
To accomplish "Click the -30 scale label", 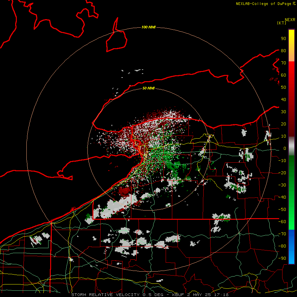I will tap(282, 185).
